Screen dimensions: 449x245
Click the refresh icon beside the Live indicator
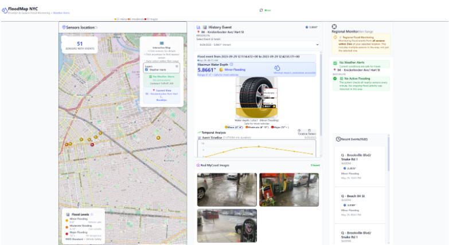click(x=261, y=10)
